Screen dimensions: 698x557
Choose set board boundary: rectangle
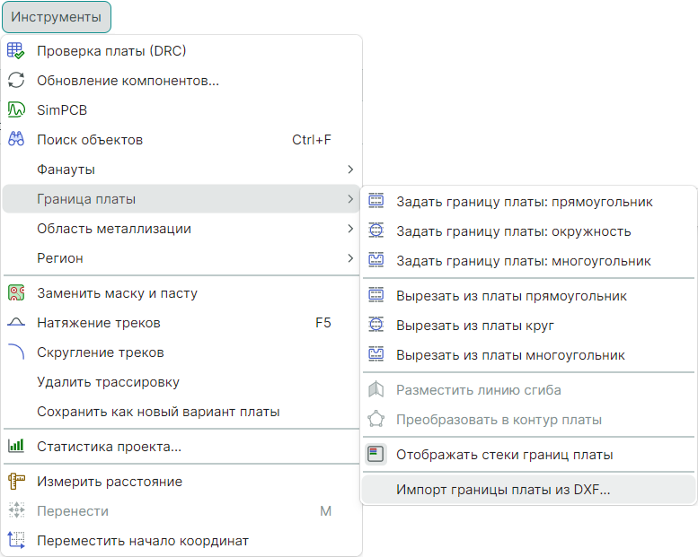[524, 202]
